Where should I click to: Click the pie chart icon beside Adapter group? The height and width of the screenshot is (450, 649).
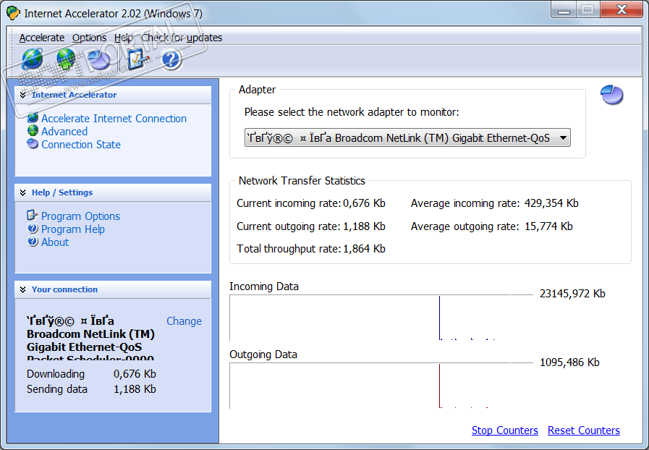point(612,95)
